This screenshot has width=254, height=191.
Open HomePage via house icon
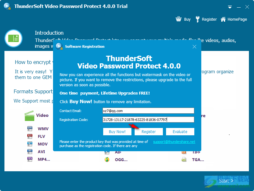point(223,19)
